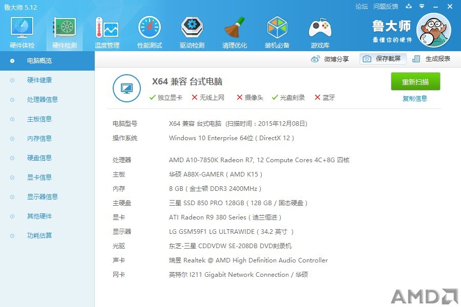
Task: Click the 独立显卡 status item
Action: [x=166, y=98]
